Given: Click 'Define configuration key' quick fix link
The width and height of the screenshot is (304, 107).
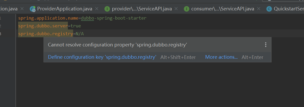Looking at the screenshot, I should point(102,57).
